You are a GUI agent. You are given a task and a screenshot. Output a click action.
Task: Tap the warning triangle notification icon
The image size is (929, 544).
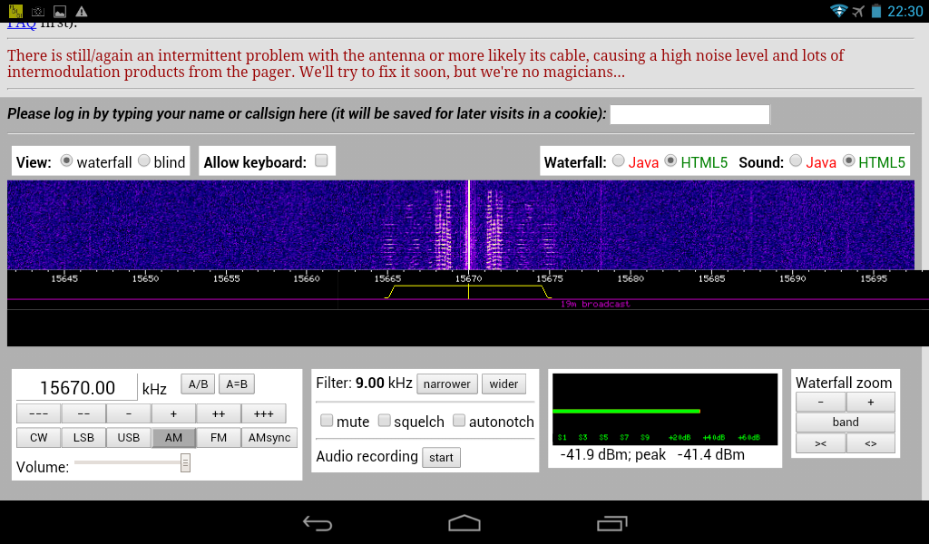(x=82, y=11)
